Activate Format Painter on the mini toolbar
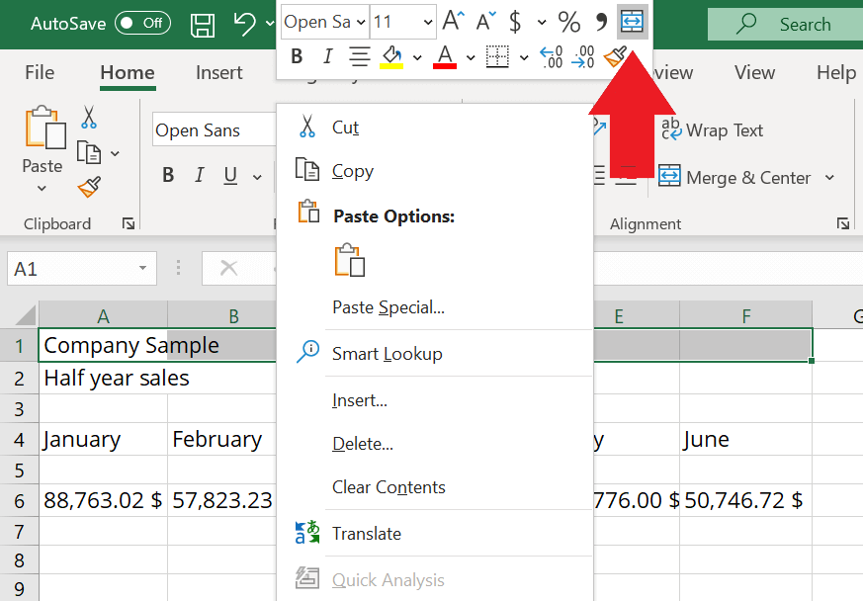Image resolution: width=863 pixels, height=601 pixels. [615, 56]
